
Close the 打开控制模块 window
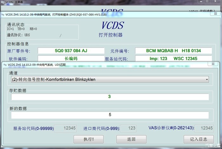point(215,14)
